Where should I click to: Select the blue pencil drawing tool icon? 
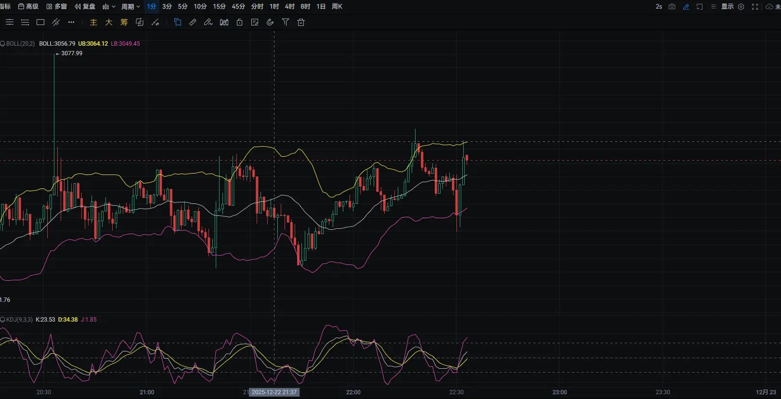coord(686,7)
